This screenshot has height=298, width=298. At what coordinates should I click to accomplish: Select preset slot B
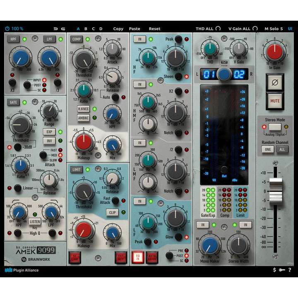[x=86, y=29]
